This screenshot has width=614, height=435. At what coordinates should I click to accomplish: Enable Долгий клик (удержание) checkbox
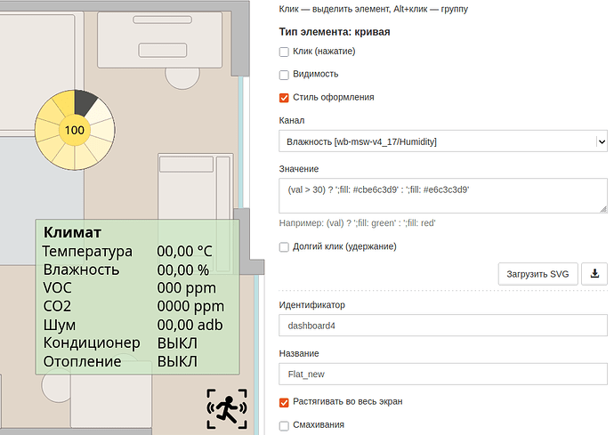(x=284, y=247)
